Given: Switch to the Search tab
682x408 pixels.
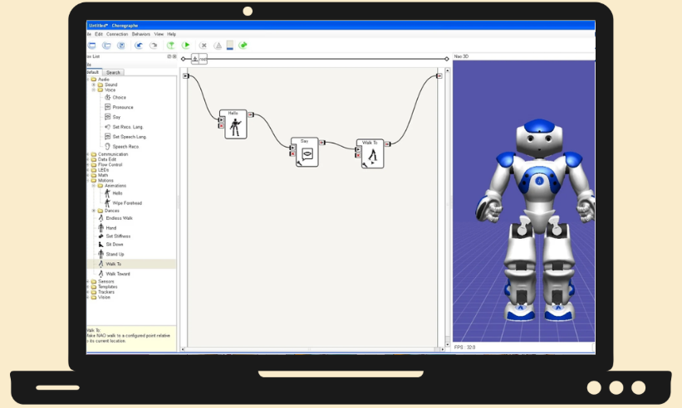Looking at the screenshot, I should (113, 72).
